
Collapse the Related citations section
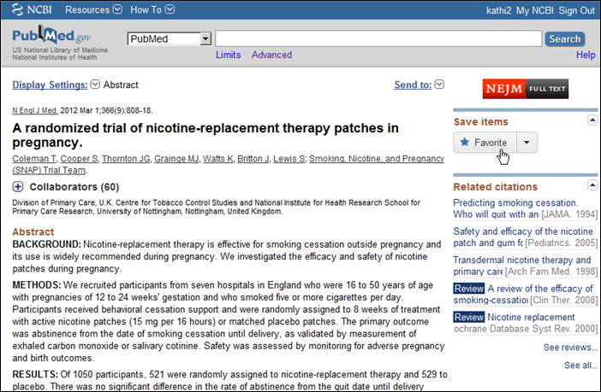(x=592, y=185)
